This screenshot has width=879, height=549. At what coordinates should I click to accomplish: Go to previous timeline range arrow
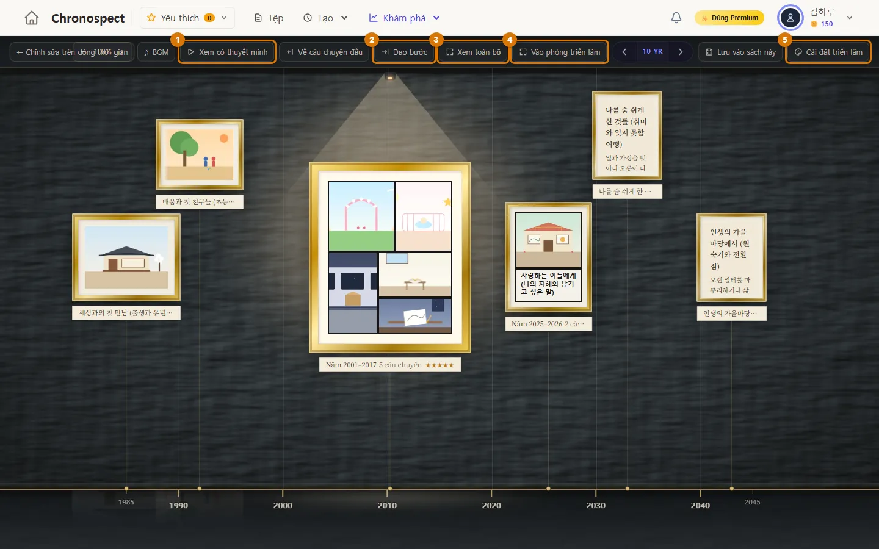pyautogui.click(x=624, y=52)
